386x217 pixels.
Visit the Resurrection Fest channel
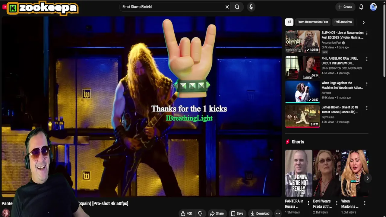(x=331, y=43)
